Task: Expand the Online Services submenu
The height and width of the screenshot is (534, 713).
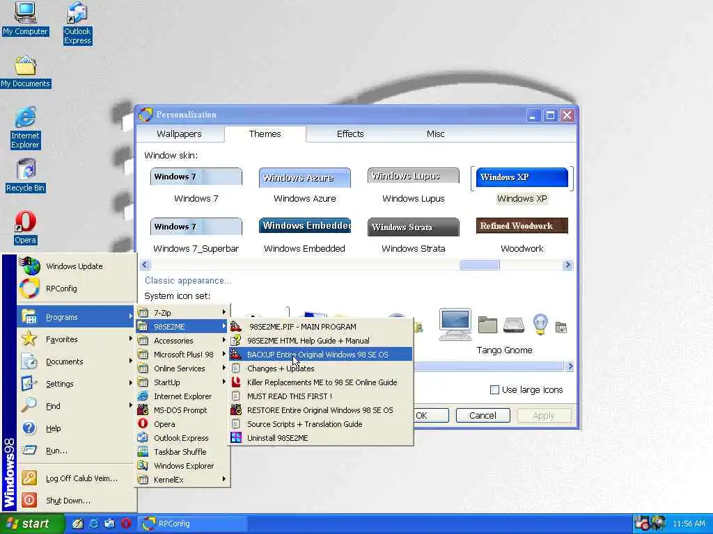Action: click(x=182, y=369)
